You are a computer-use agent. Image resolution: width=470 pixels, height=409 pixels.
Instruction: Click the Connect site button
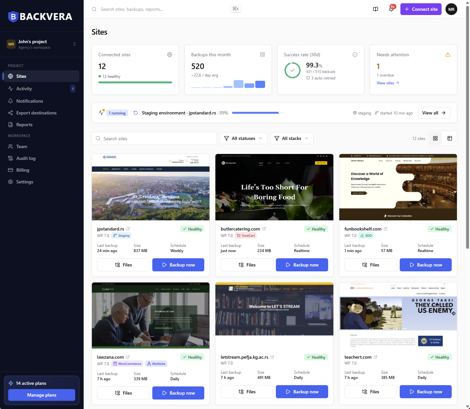click(x=421, y=9)
